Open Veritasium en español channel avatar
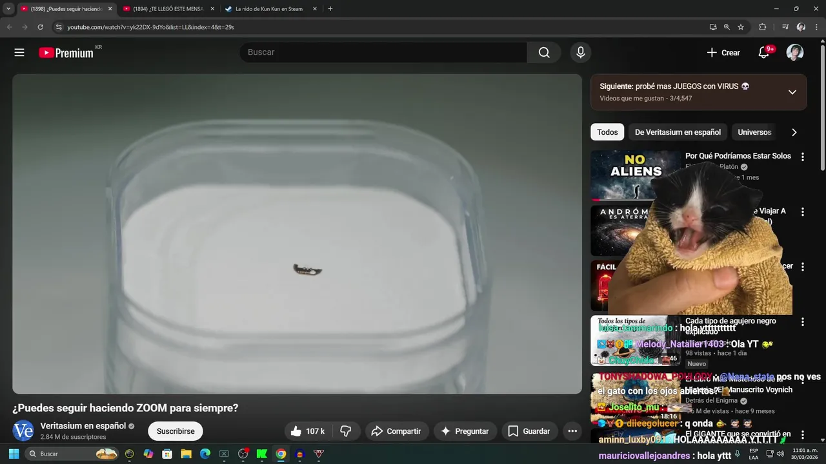Viewport: 826px width, 464px height. click(x=23, y=430)
